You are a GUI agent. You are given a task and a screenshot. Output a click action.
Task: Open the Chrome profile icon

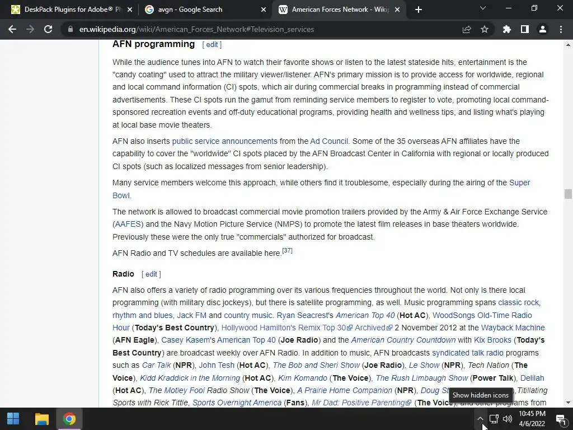[543, 29]
